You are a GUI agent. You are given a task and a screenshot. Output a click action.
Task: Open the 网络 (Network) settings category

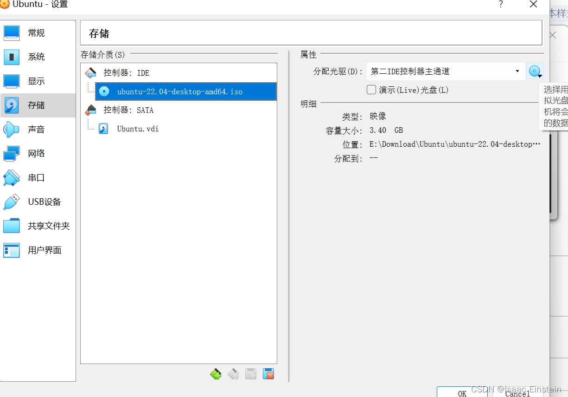click(38, 154)
